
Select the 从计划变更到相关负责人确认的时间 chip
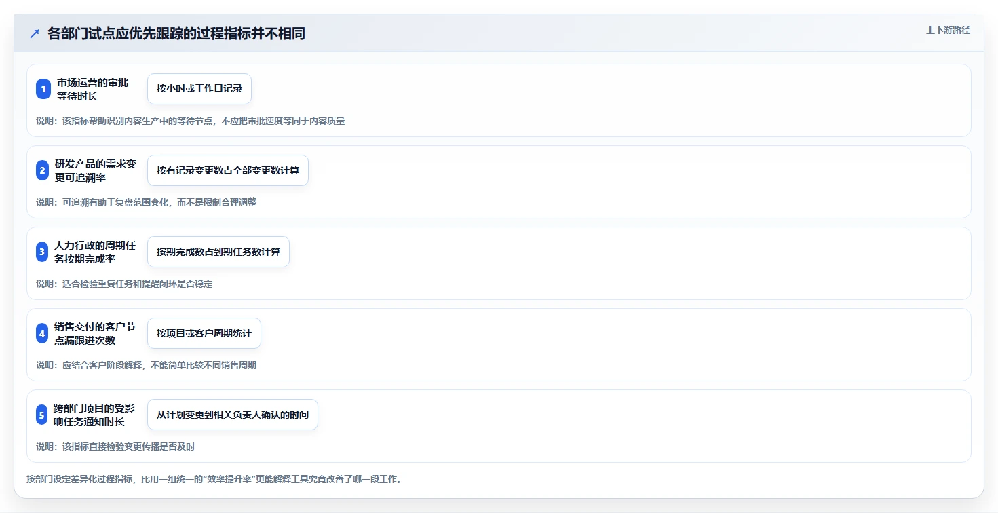tap(233, 415)
